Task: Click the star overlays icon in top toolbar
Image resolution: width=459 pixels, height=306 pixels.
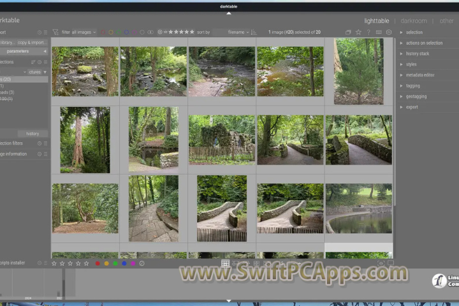Action: coord(358,33)
